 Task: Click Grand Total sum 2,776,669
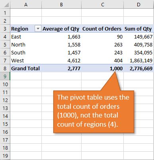138,68
